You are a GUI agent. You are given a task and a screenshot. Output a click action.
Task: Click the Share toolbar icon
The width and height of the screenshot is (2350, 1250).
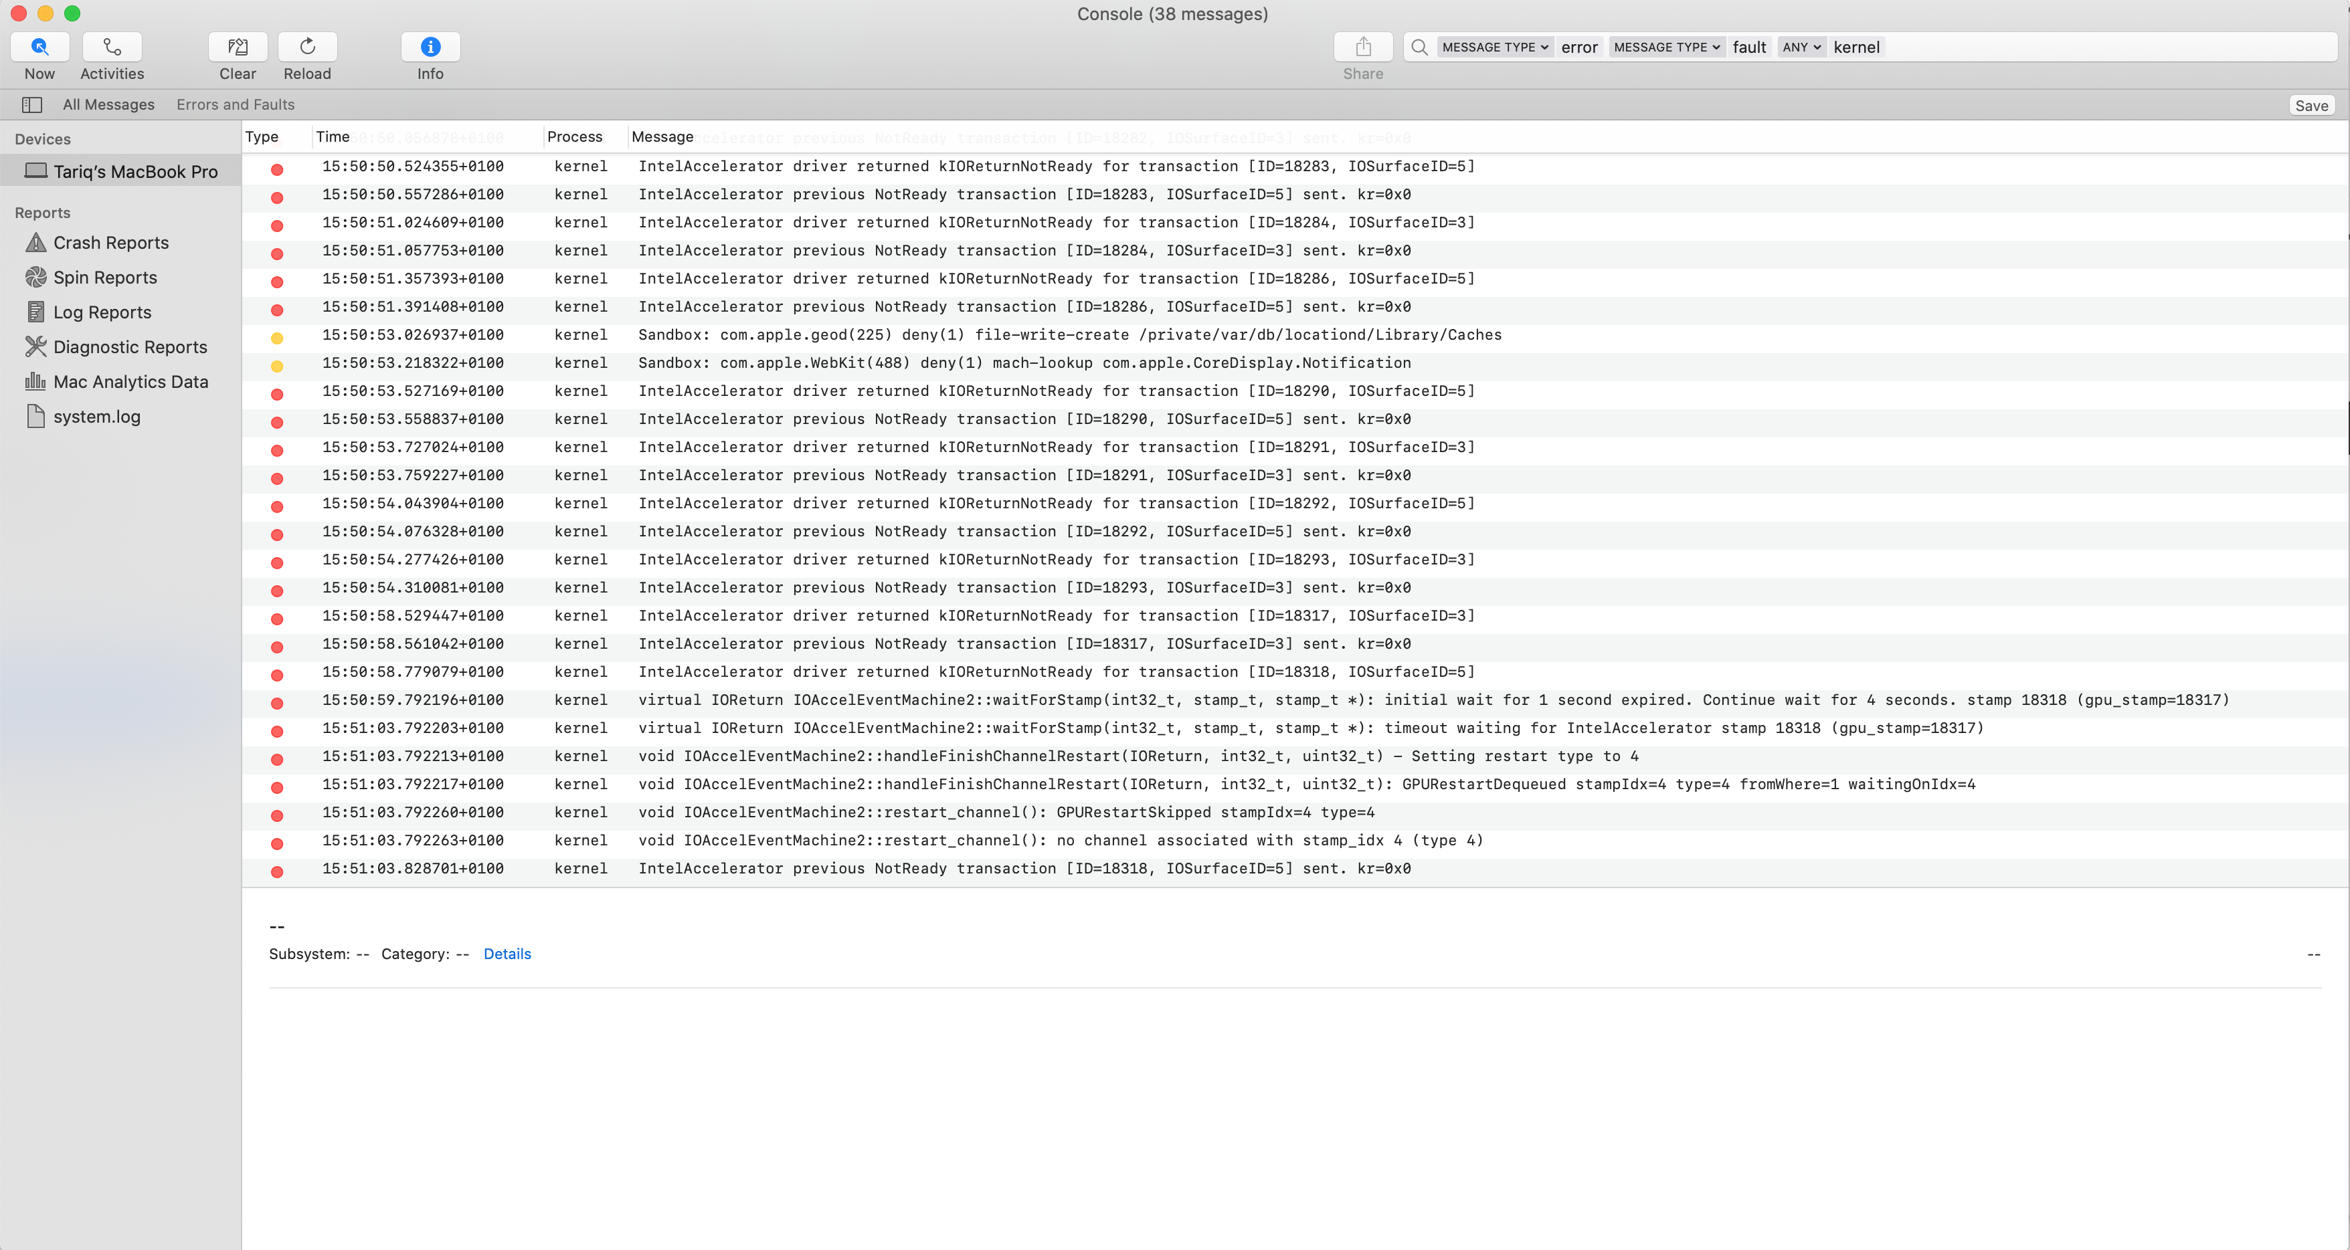click(1363, 47)
